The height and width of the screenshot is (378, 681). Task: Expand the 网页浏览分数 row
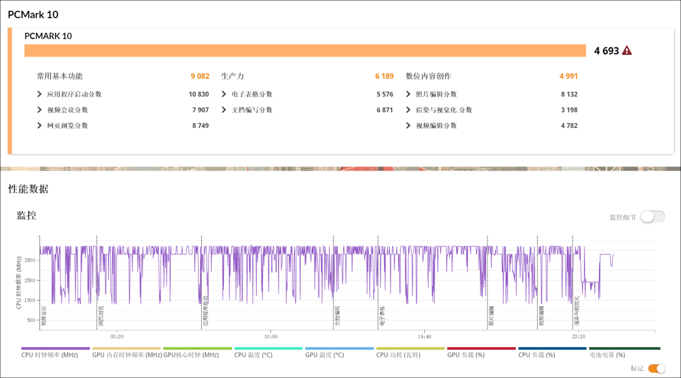[x=40, y=125]
